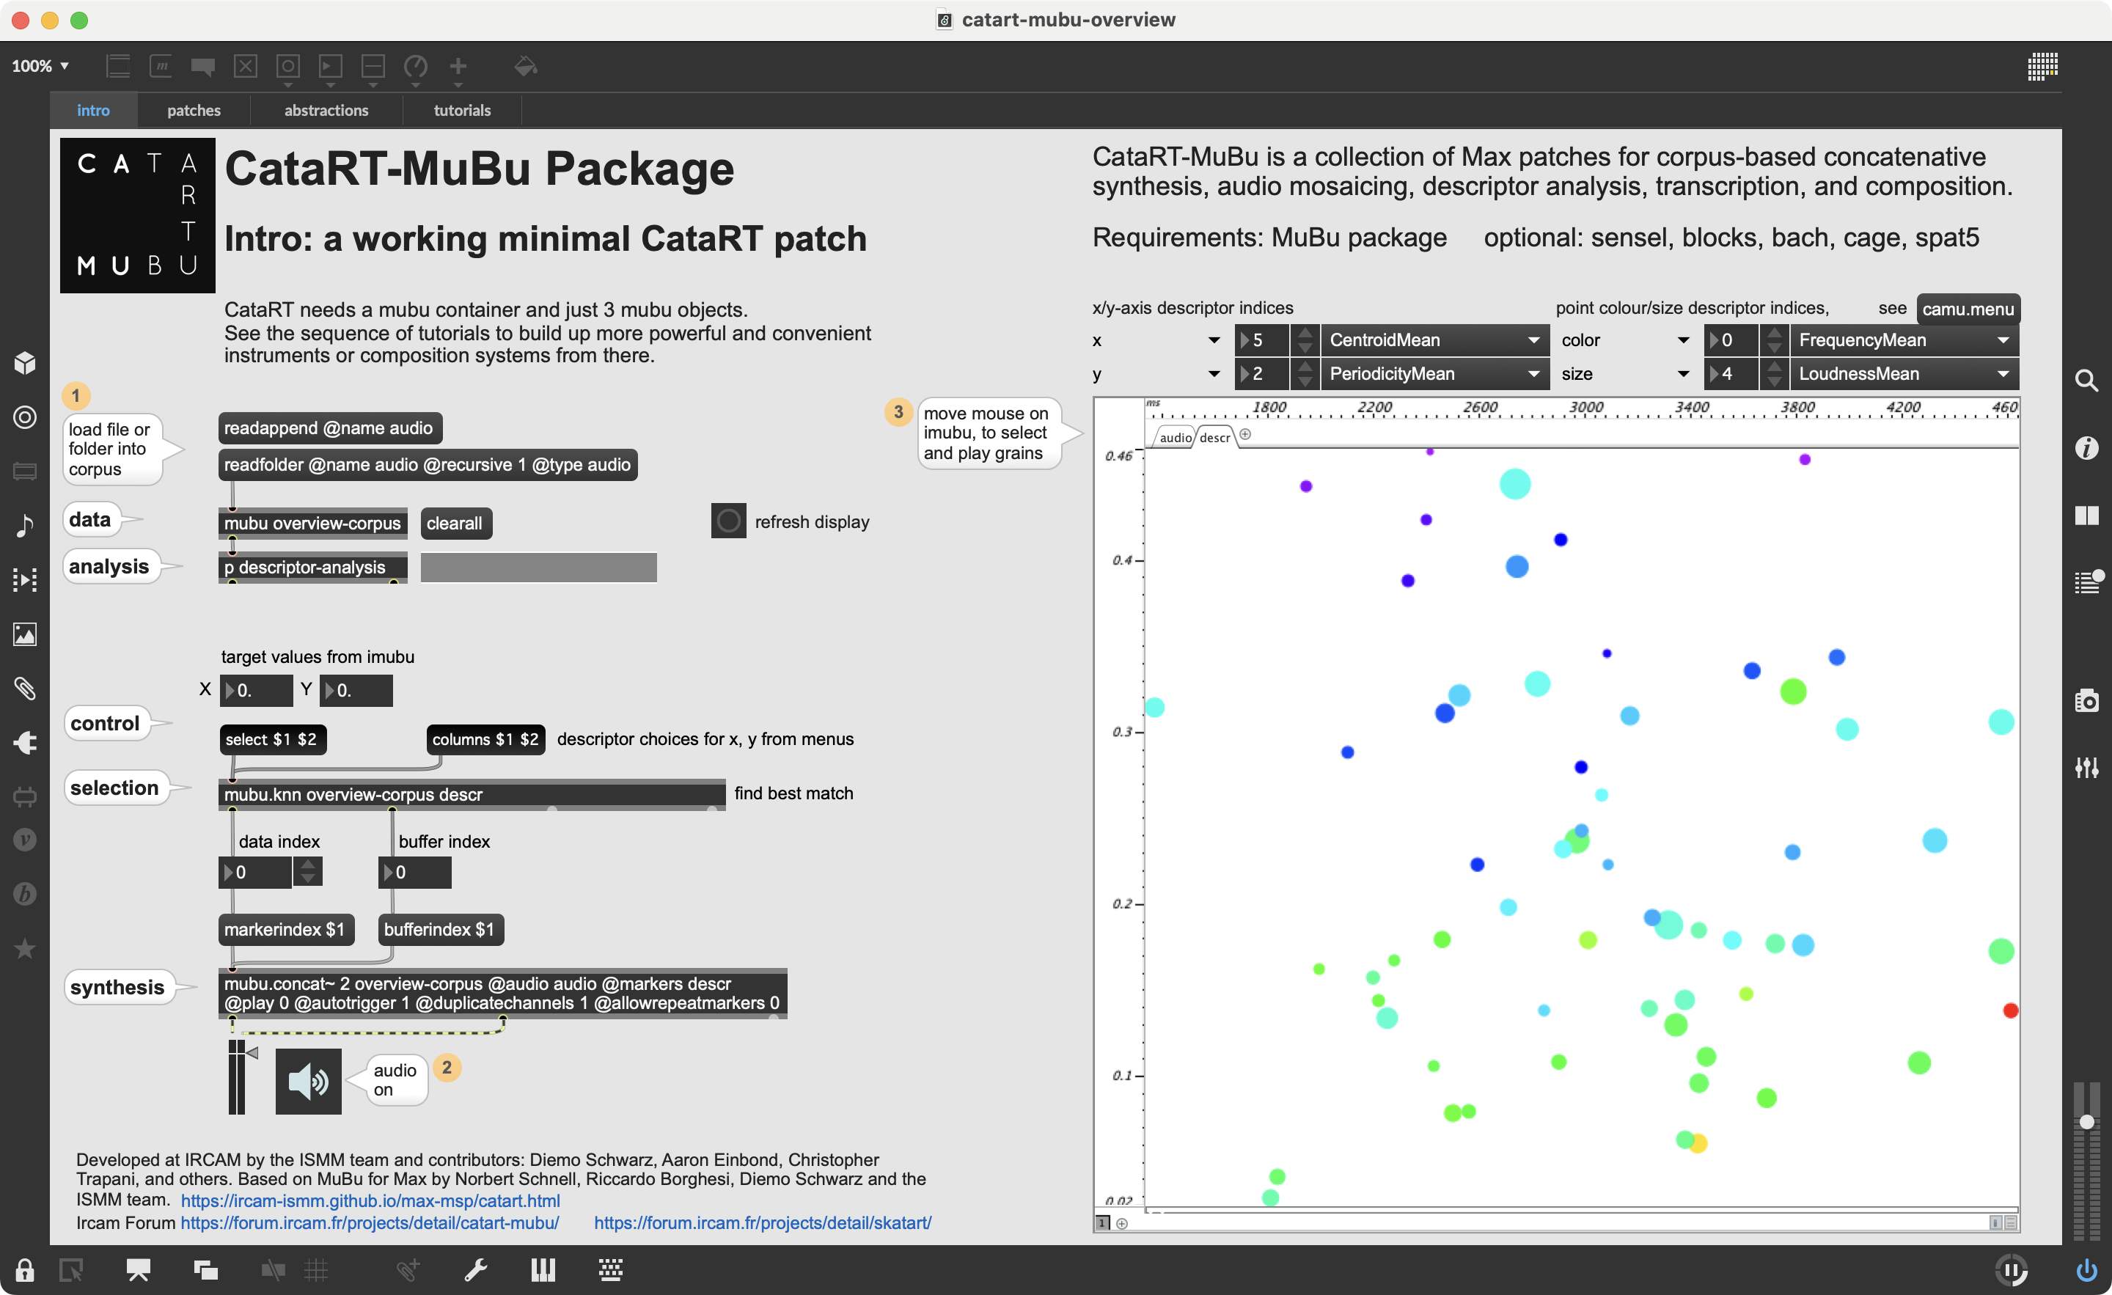Toggle the grid display in bottom toolbar
Viewport: 2112px width, 1295px height.
tap(316, 1269)
